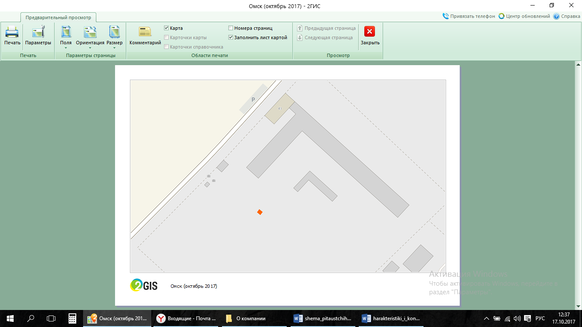Open Справка help icon
This screenshot has height=327, width=582.
tap(556, 16)
